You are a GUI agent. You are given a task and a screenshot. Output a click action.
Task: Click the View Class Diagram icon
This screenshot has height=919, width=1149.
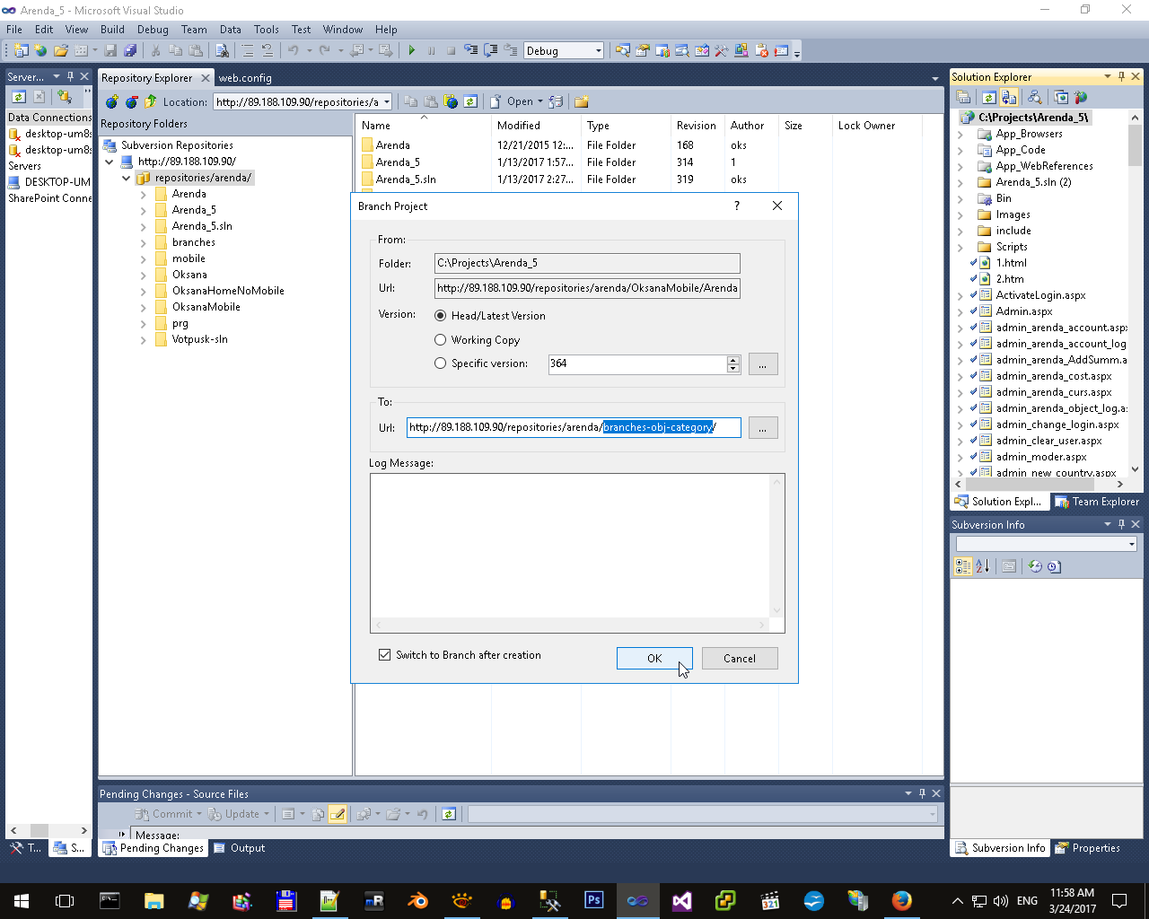1034,97
